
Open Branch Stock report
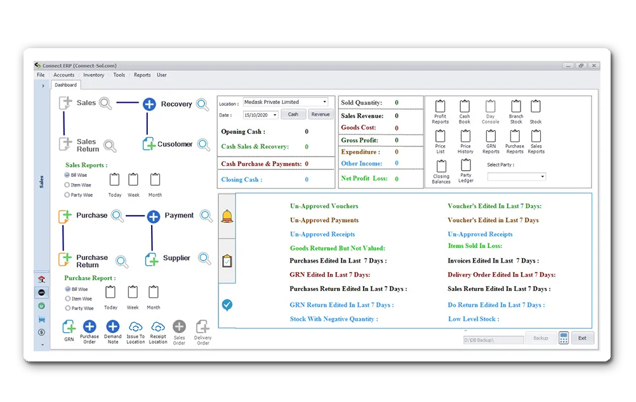point(516,106)
